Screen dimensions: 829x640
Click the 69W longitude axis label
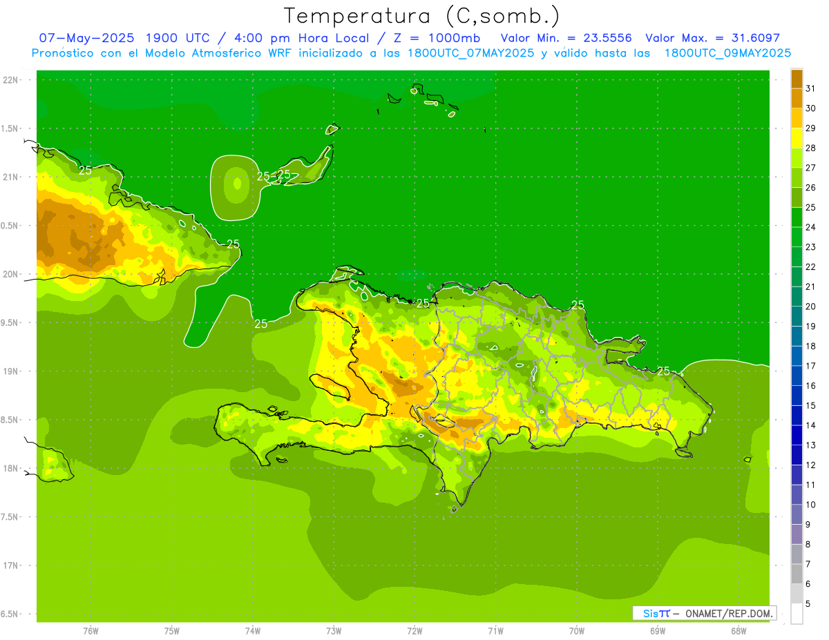pos(658,631)
